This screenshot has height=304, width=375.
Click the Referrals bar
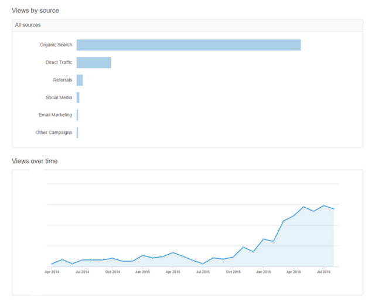(x=80, y=80)
